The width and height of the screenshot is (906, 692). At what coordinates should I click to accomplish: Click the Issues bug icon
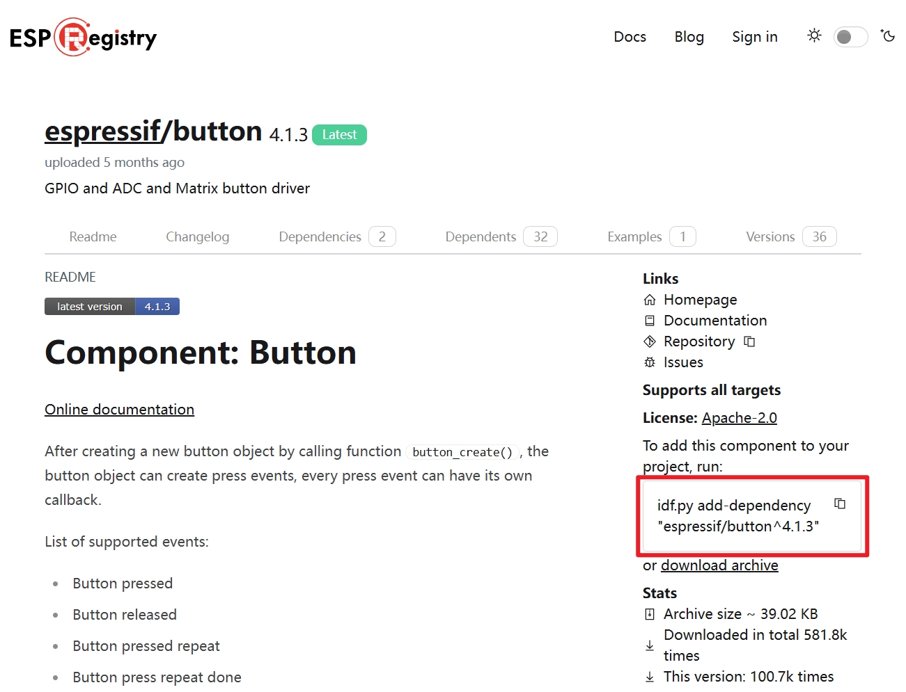650,362
